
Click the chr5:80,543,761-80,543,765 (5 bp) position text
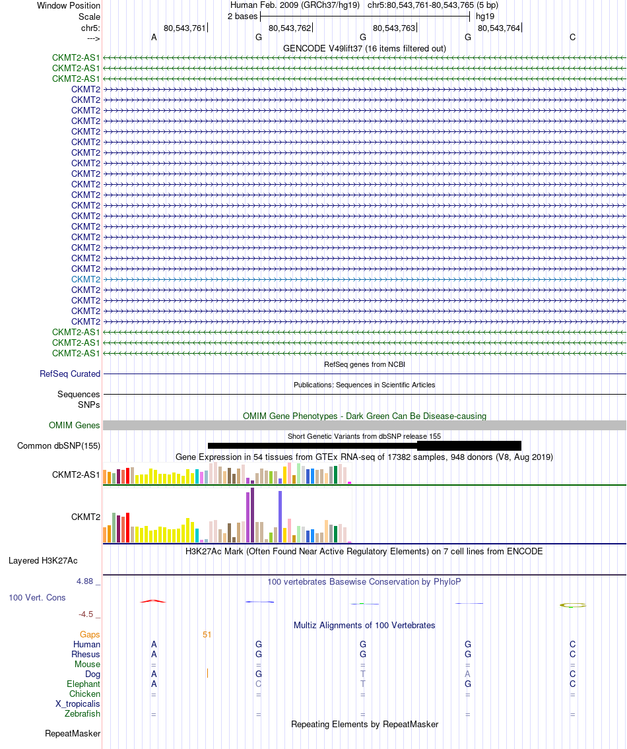click(x=432, y=5)
